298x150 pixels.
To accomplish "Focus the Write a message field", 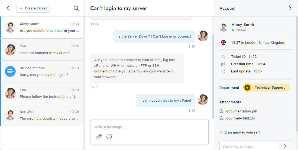I will pyautogui.click(x=149, y=127).
